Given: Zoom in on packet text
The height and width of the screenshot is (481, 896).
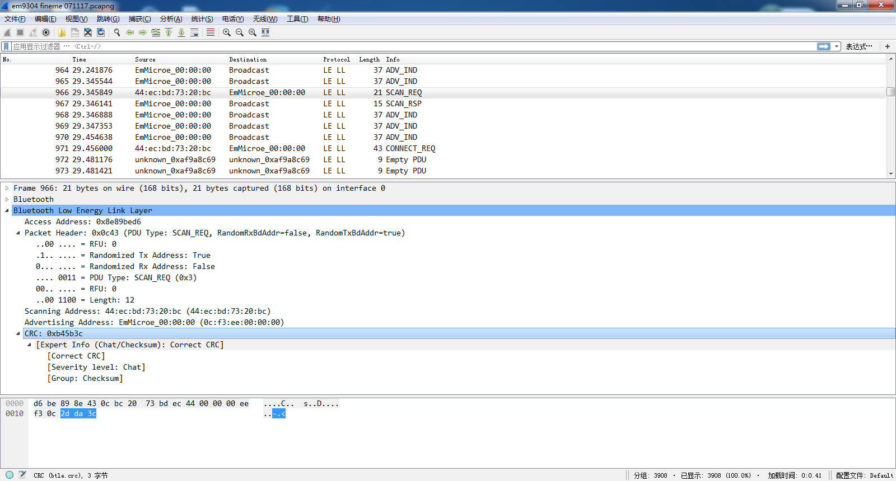Looking at the screenshot, I should (227, 32).
